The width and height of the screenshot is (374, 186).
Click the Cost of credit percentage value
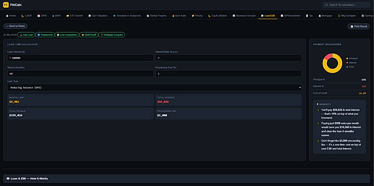click(362, 94)
